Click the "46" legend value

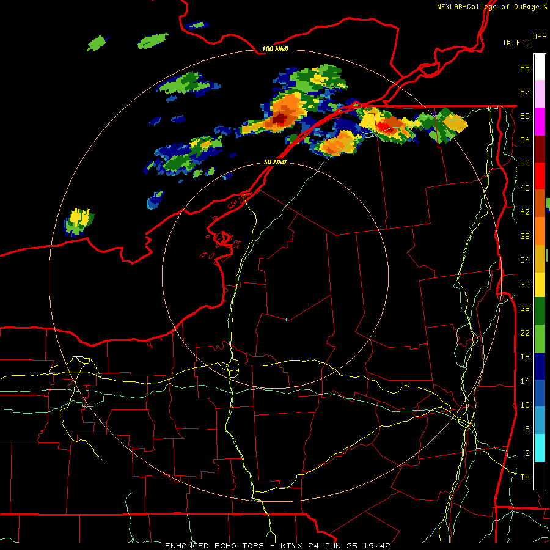click(525, 188)
